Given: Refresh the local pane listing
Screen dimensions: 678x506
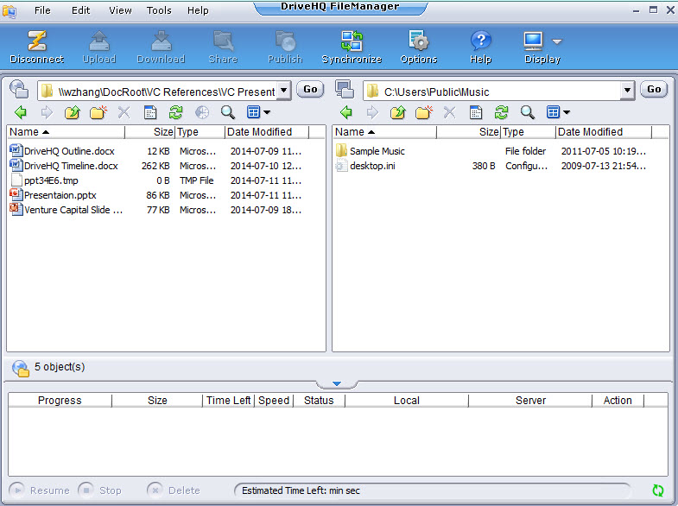Looking at the screenshot, I should tap(501, 112).
